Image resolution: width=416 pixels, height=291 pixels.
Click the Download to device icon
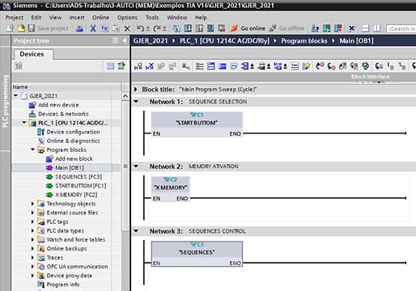click(188, 28)
